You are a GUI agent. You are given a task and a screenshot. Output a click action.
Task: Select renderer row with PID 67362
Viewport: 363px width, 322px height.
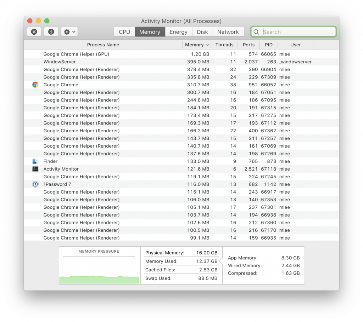click(x=181, y=131)
